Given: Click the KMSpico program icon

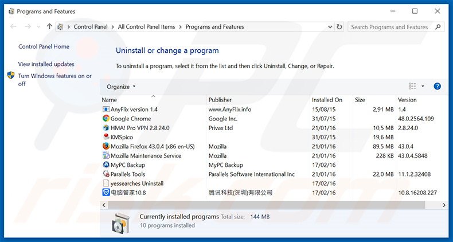Looking at the screenshot, I should 106,137.
